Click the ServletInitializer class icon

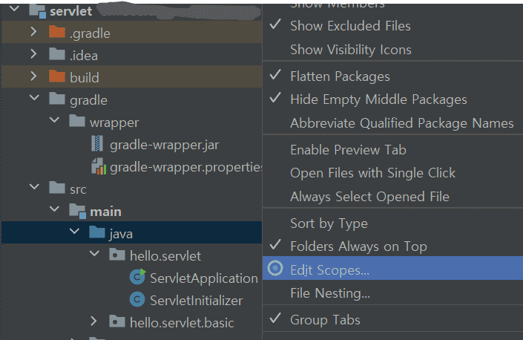coord(137,301)
